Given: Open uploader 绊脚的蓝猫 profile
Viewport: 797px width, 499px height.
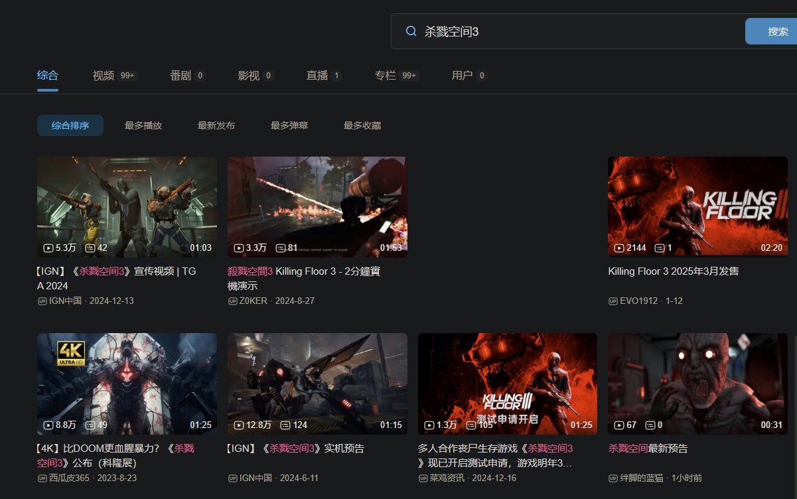Looking at the screenshot, I should (642, 478).
